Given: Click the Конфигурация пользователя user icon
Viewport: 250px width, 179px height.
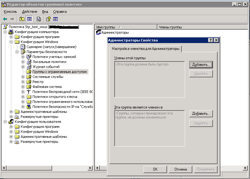Looking at the screenshot, I should [x=11, y=122].
